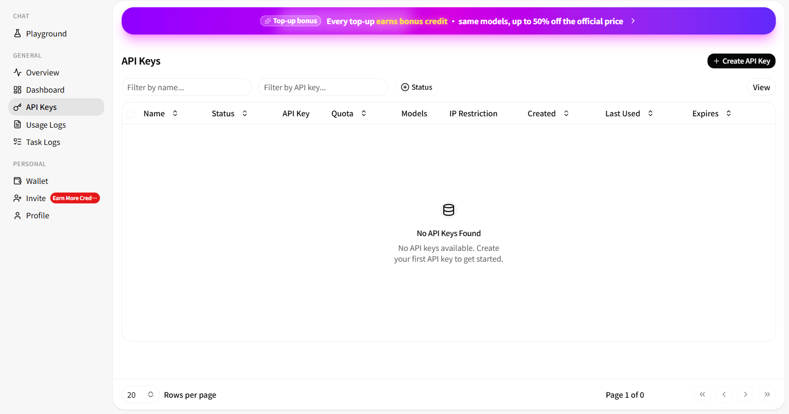Image resolution: width=789 pixels, height=414 pixels.
Task: Click the API Key column header
Action: coord(296,113)
